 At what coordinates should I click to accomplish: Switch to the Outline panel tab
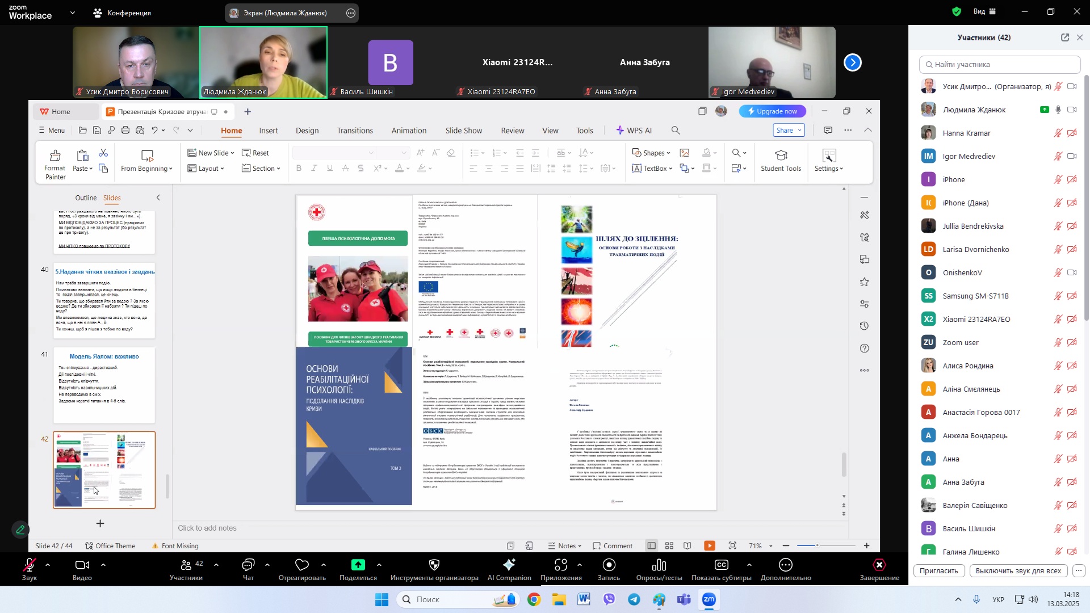coord(86,198)
